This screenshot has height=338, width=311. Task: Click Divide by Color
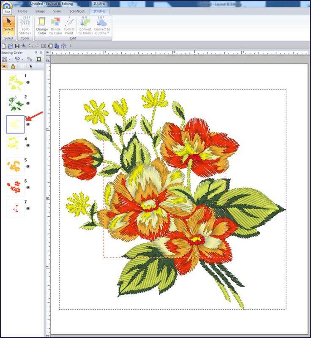(x=56, y=25)
